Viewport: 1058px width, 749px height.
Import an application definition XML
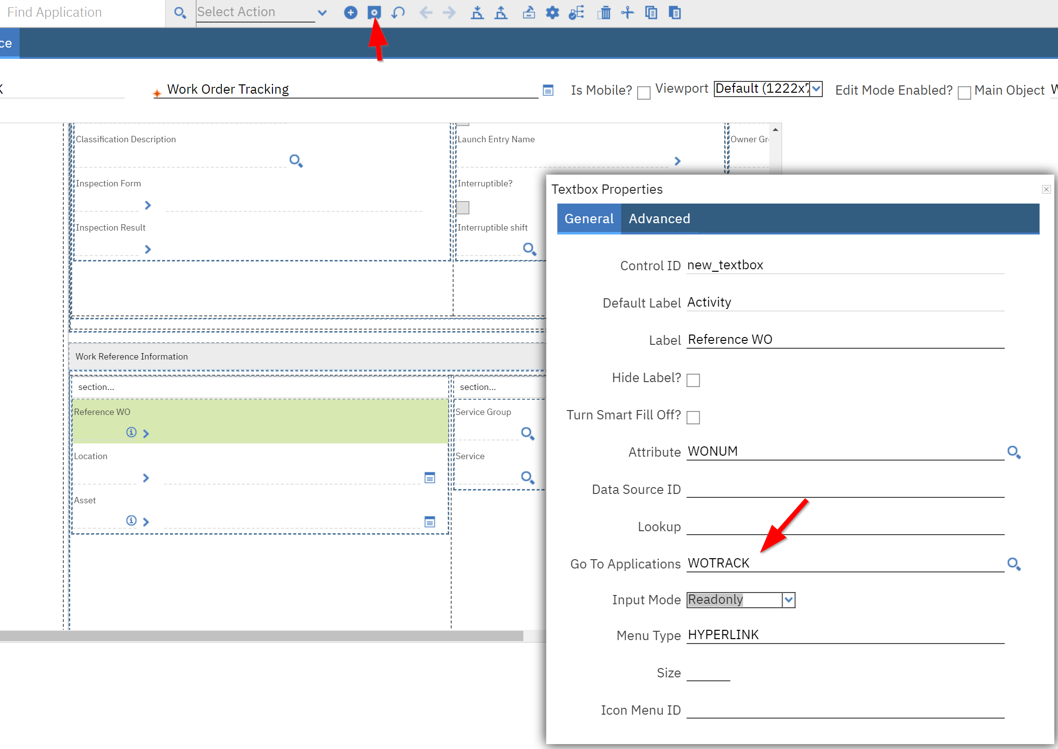pyautogui.click(x=477, y=12)
